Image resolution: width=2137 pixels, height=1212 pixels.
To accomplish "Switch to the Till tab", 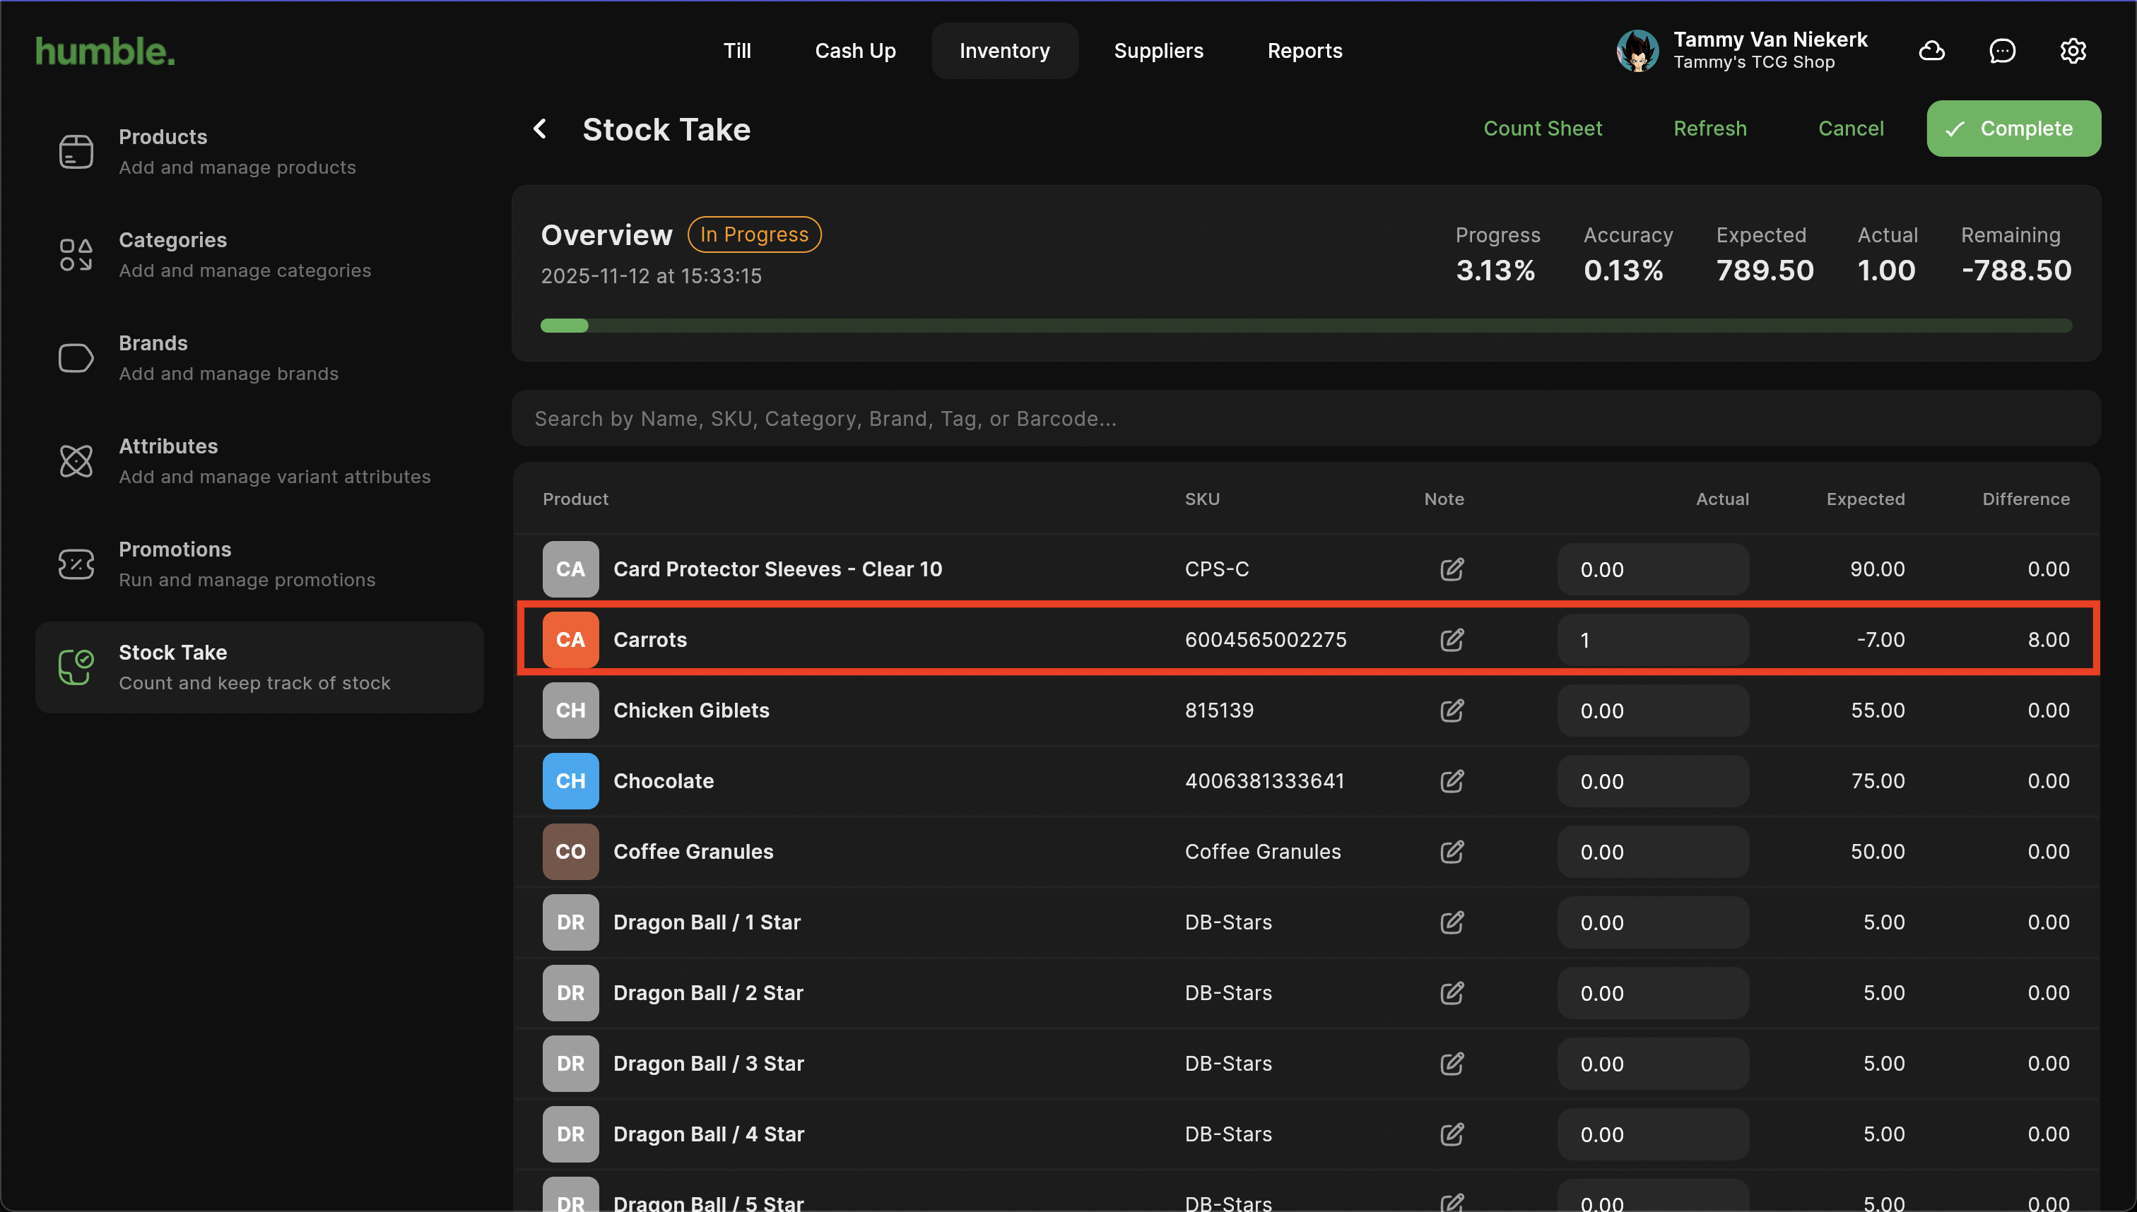I will pyautogui.click(x=736, y=51).
